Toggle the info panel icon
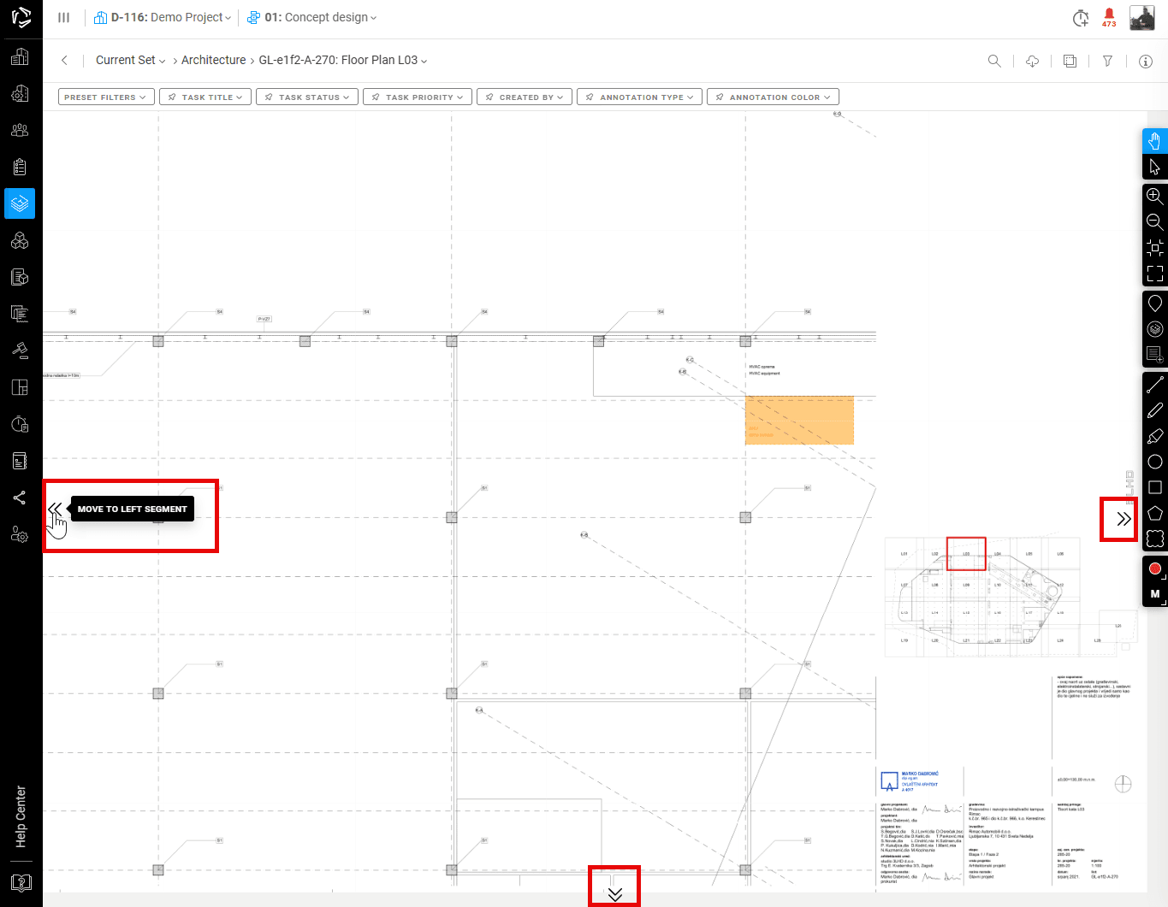 [1145, 61]
